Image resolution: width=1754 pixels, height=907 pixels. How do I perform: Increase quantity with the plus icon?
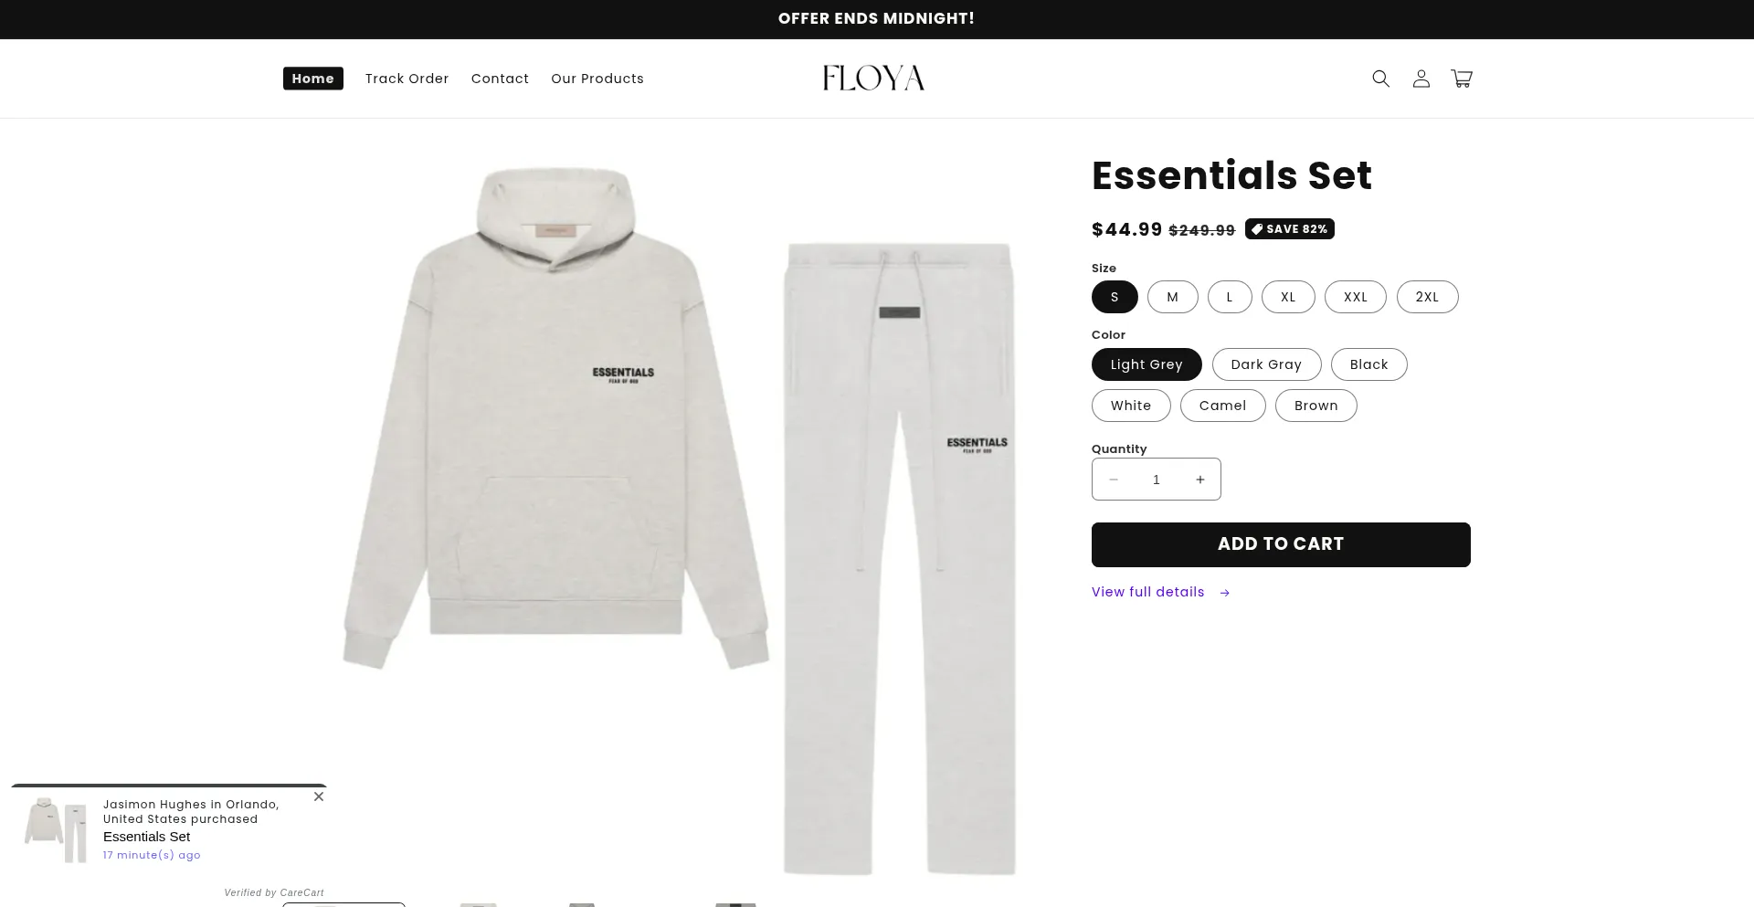(x=1200, y=480)
